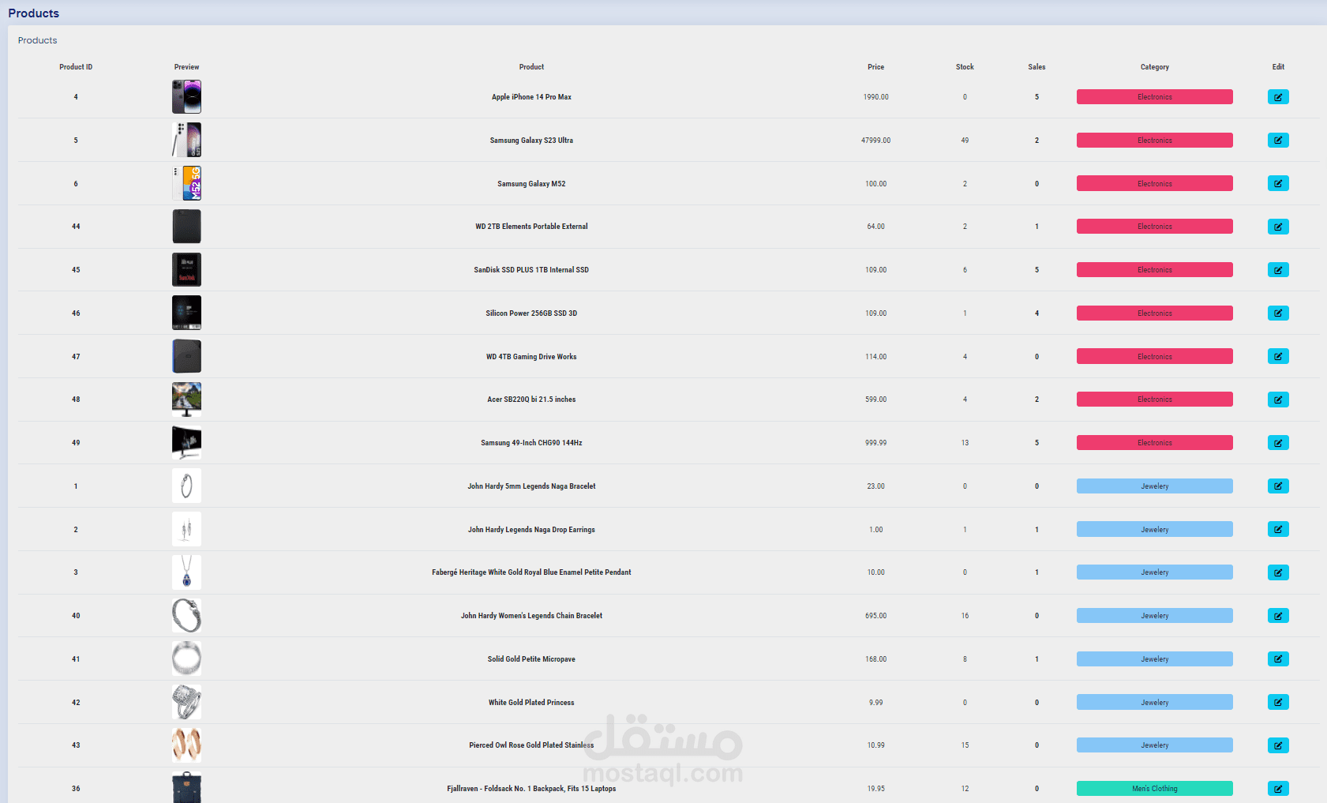
Task: Edit WD 2TB Elements Portable External product
Action: click(x=1278, y=227)
